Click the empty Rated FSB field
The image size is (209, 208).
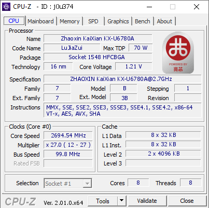tap(68, 163)
